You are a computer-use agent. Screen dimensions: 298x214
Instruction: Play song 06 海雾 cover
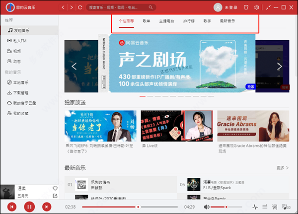click(194, 185)
